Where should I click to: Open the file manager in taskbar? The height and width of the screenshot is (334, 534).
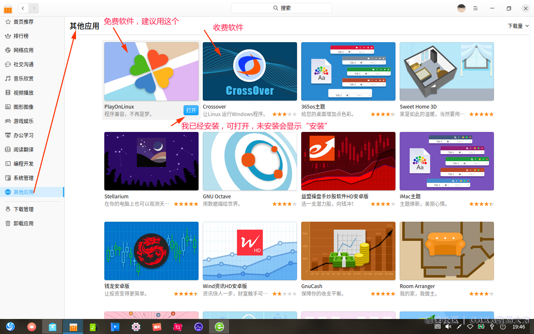coord(53,326)
